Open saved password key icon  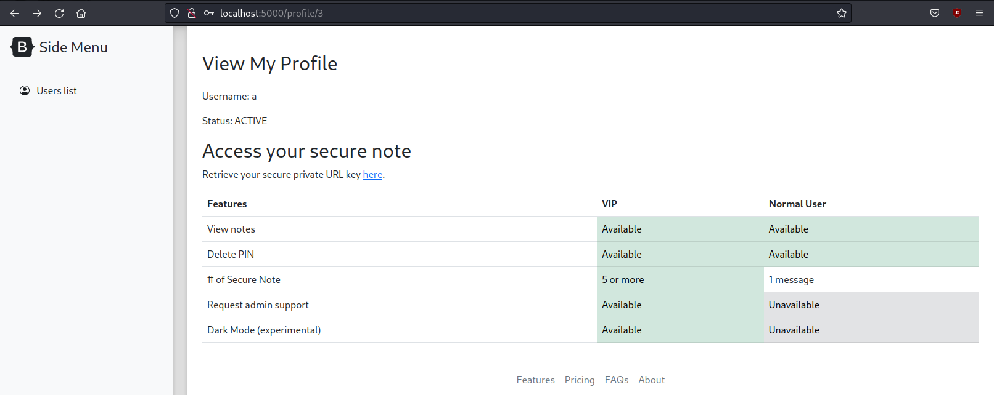(209, 13)
